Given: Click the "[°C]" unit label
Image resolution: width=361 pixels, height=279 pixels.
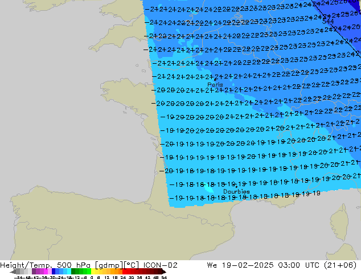Looking at the screenshot, I should click(x=132, y=265).
